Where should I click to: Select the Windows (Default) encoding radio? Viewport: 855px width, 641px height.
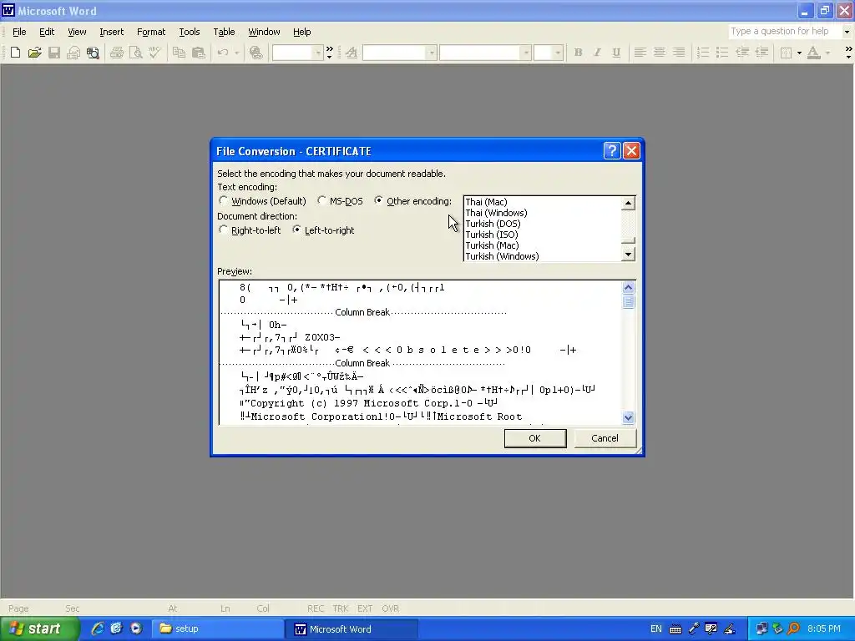coord(223,200)
